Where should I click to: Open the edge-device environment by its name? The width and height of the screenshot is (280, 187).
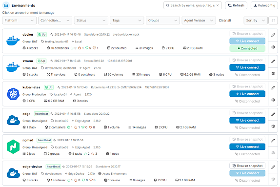coord(32,166)
